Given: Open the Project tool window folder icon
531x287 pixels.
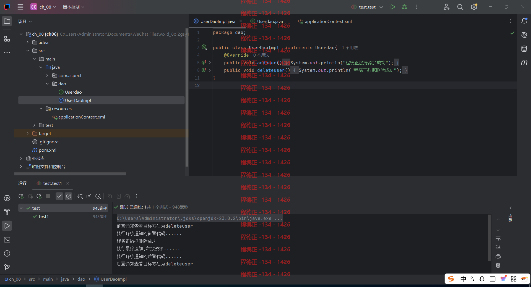Looking at the screenshot, I should pyautogui.click(x=7, y=21).
